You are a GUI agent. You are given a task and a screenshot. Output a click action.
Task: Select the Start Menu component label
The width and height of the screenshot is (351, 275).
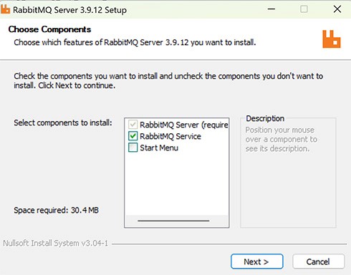pyautogui.click(x=159, y=148)
